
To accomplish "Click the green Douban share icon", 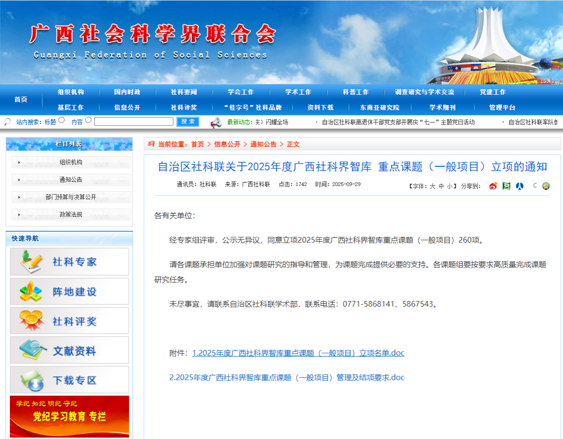I will coord(506,186).
